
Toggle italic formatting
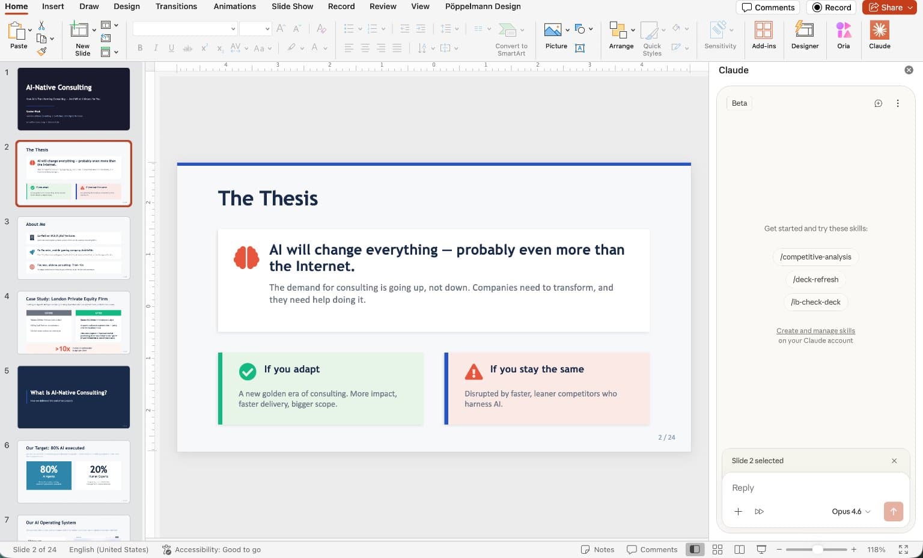tap(156, 48)
